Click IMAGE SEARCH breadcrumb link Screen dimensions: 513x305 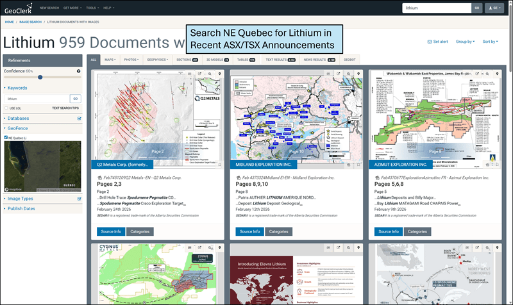click(x=30, y=22)
